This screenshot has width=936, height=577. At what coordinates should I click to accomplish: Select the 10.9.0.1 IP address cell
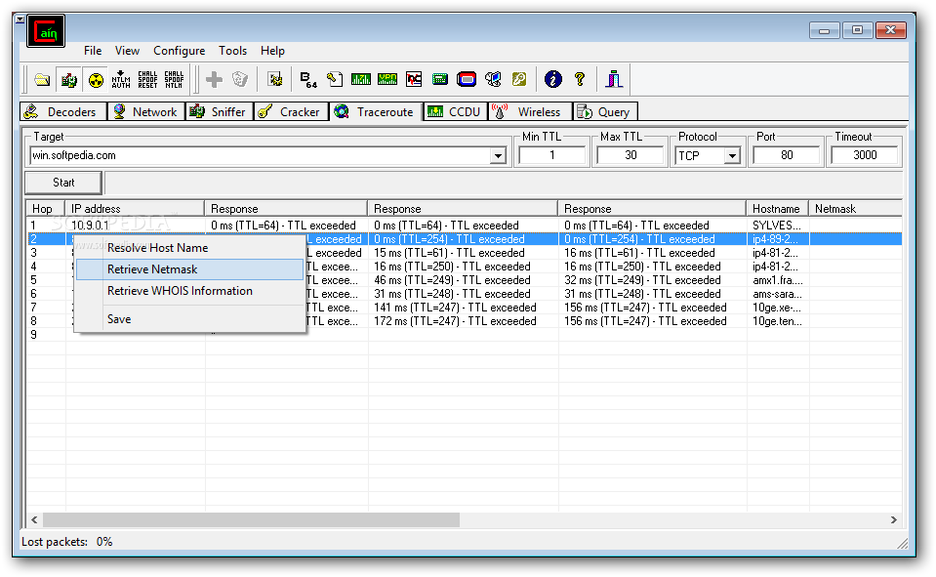135,226
